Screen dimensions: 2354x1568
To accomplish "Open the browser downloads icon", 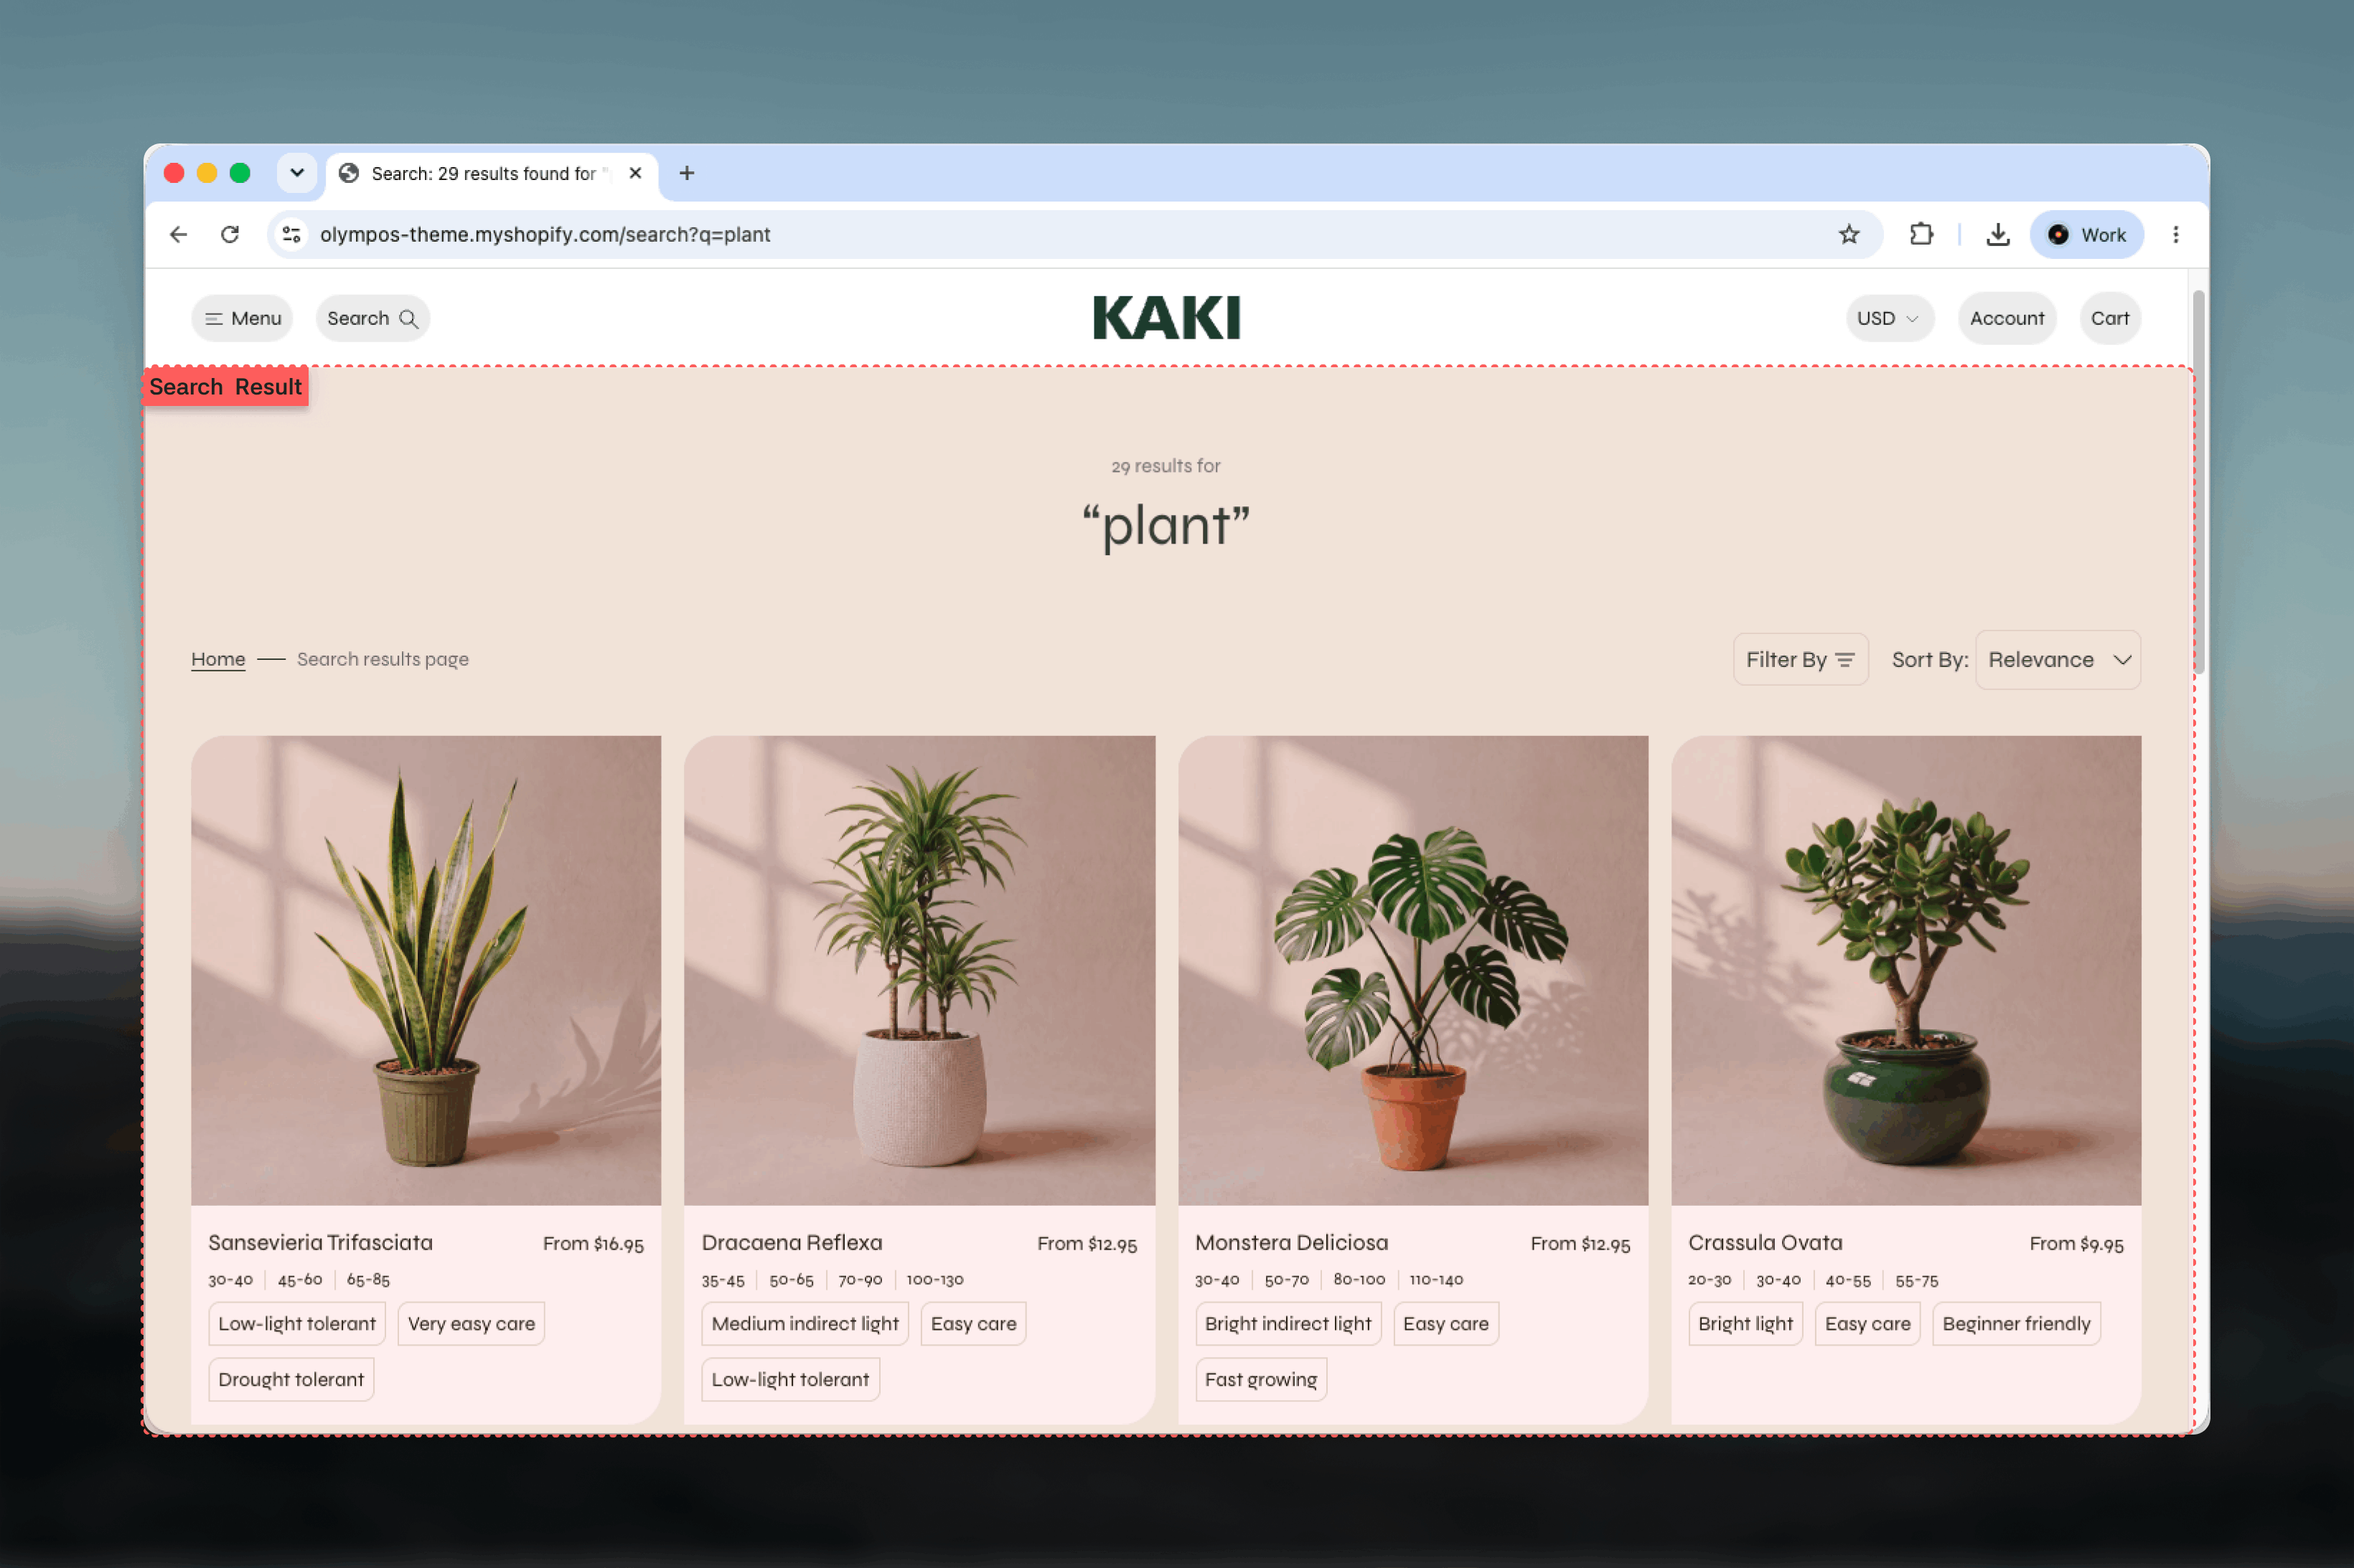I will (1997, 234).
